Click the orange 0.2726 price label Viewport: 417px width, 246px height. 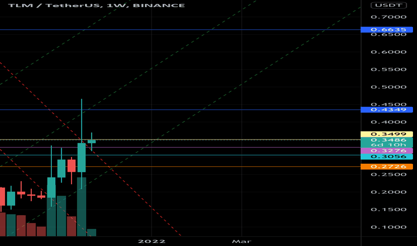(x=387, y=166)
